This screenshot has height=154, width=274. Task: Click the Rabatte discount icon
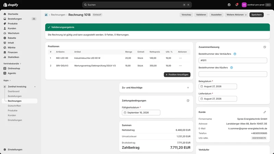tap(5, 38)
